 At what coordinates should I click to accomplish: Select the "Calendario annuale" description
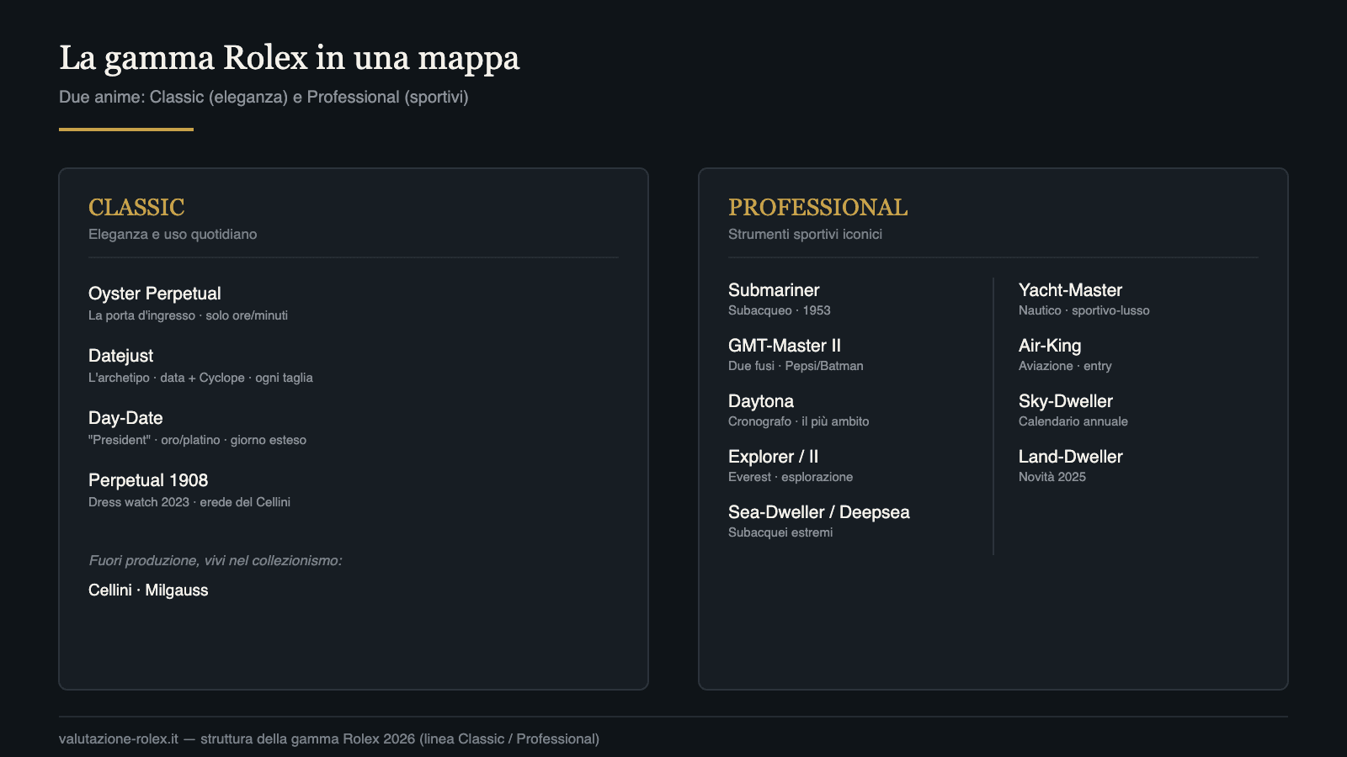pyautogui.click(x=1073, y=421)
